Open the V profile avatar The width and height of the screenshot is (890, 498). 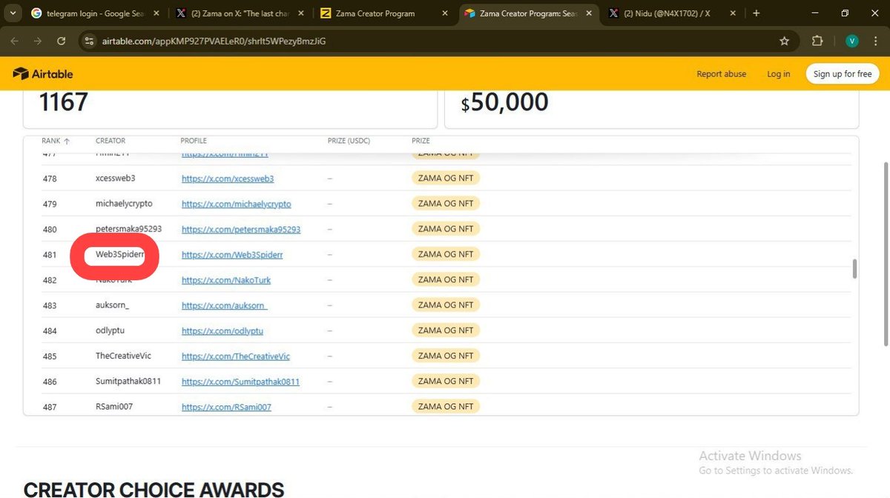pyautogui.click(x=852, y=41)
